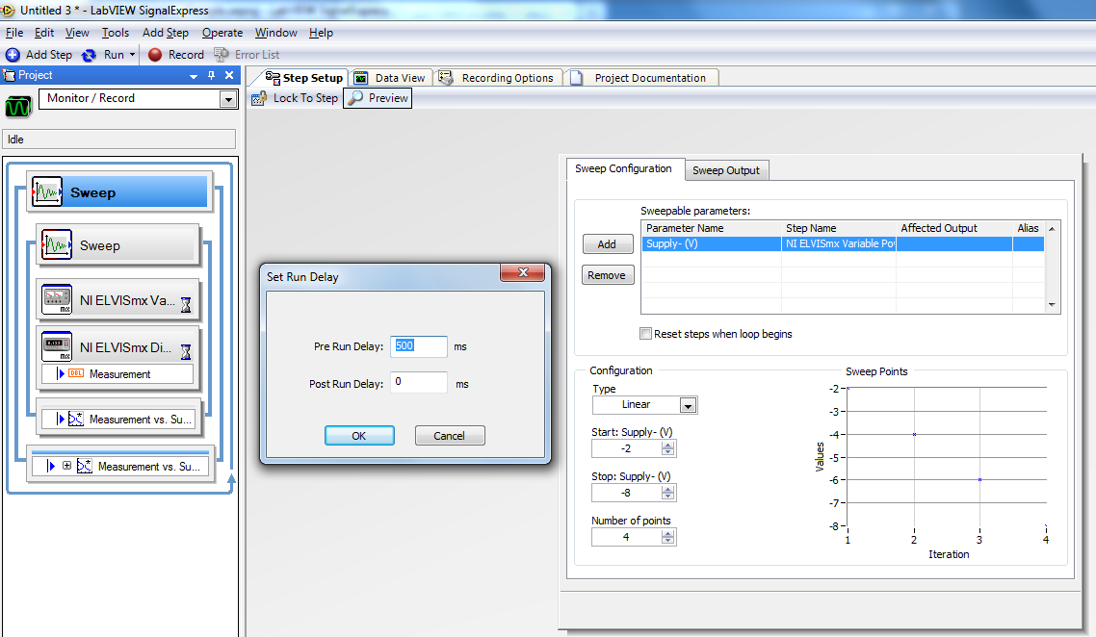Open the Error List icon
This screenshot has height=637, width=1096.
pyautogui.click(x=222, y=55)
